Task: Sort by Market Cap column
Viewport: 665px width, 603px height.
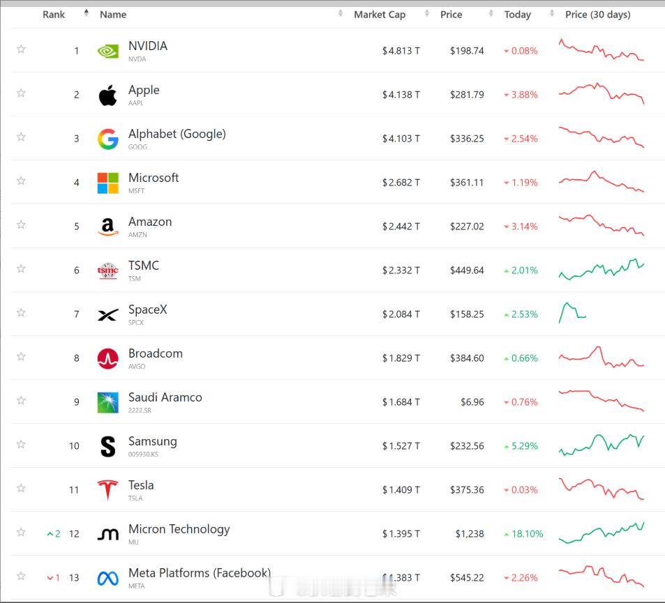Action: 380,15
